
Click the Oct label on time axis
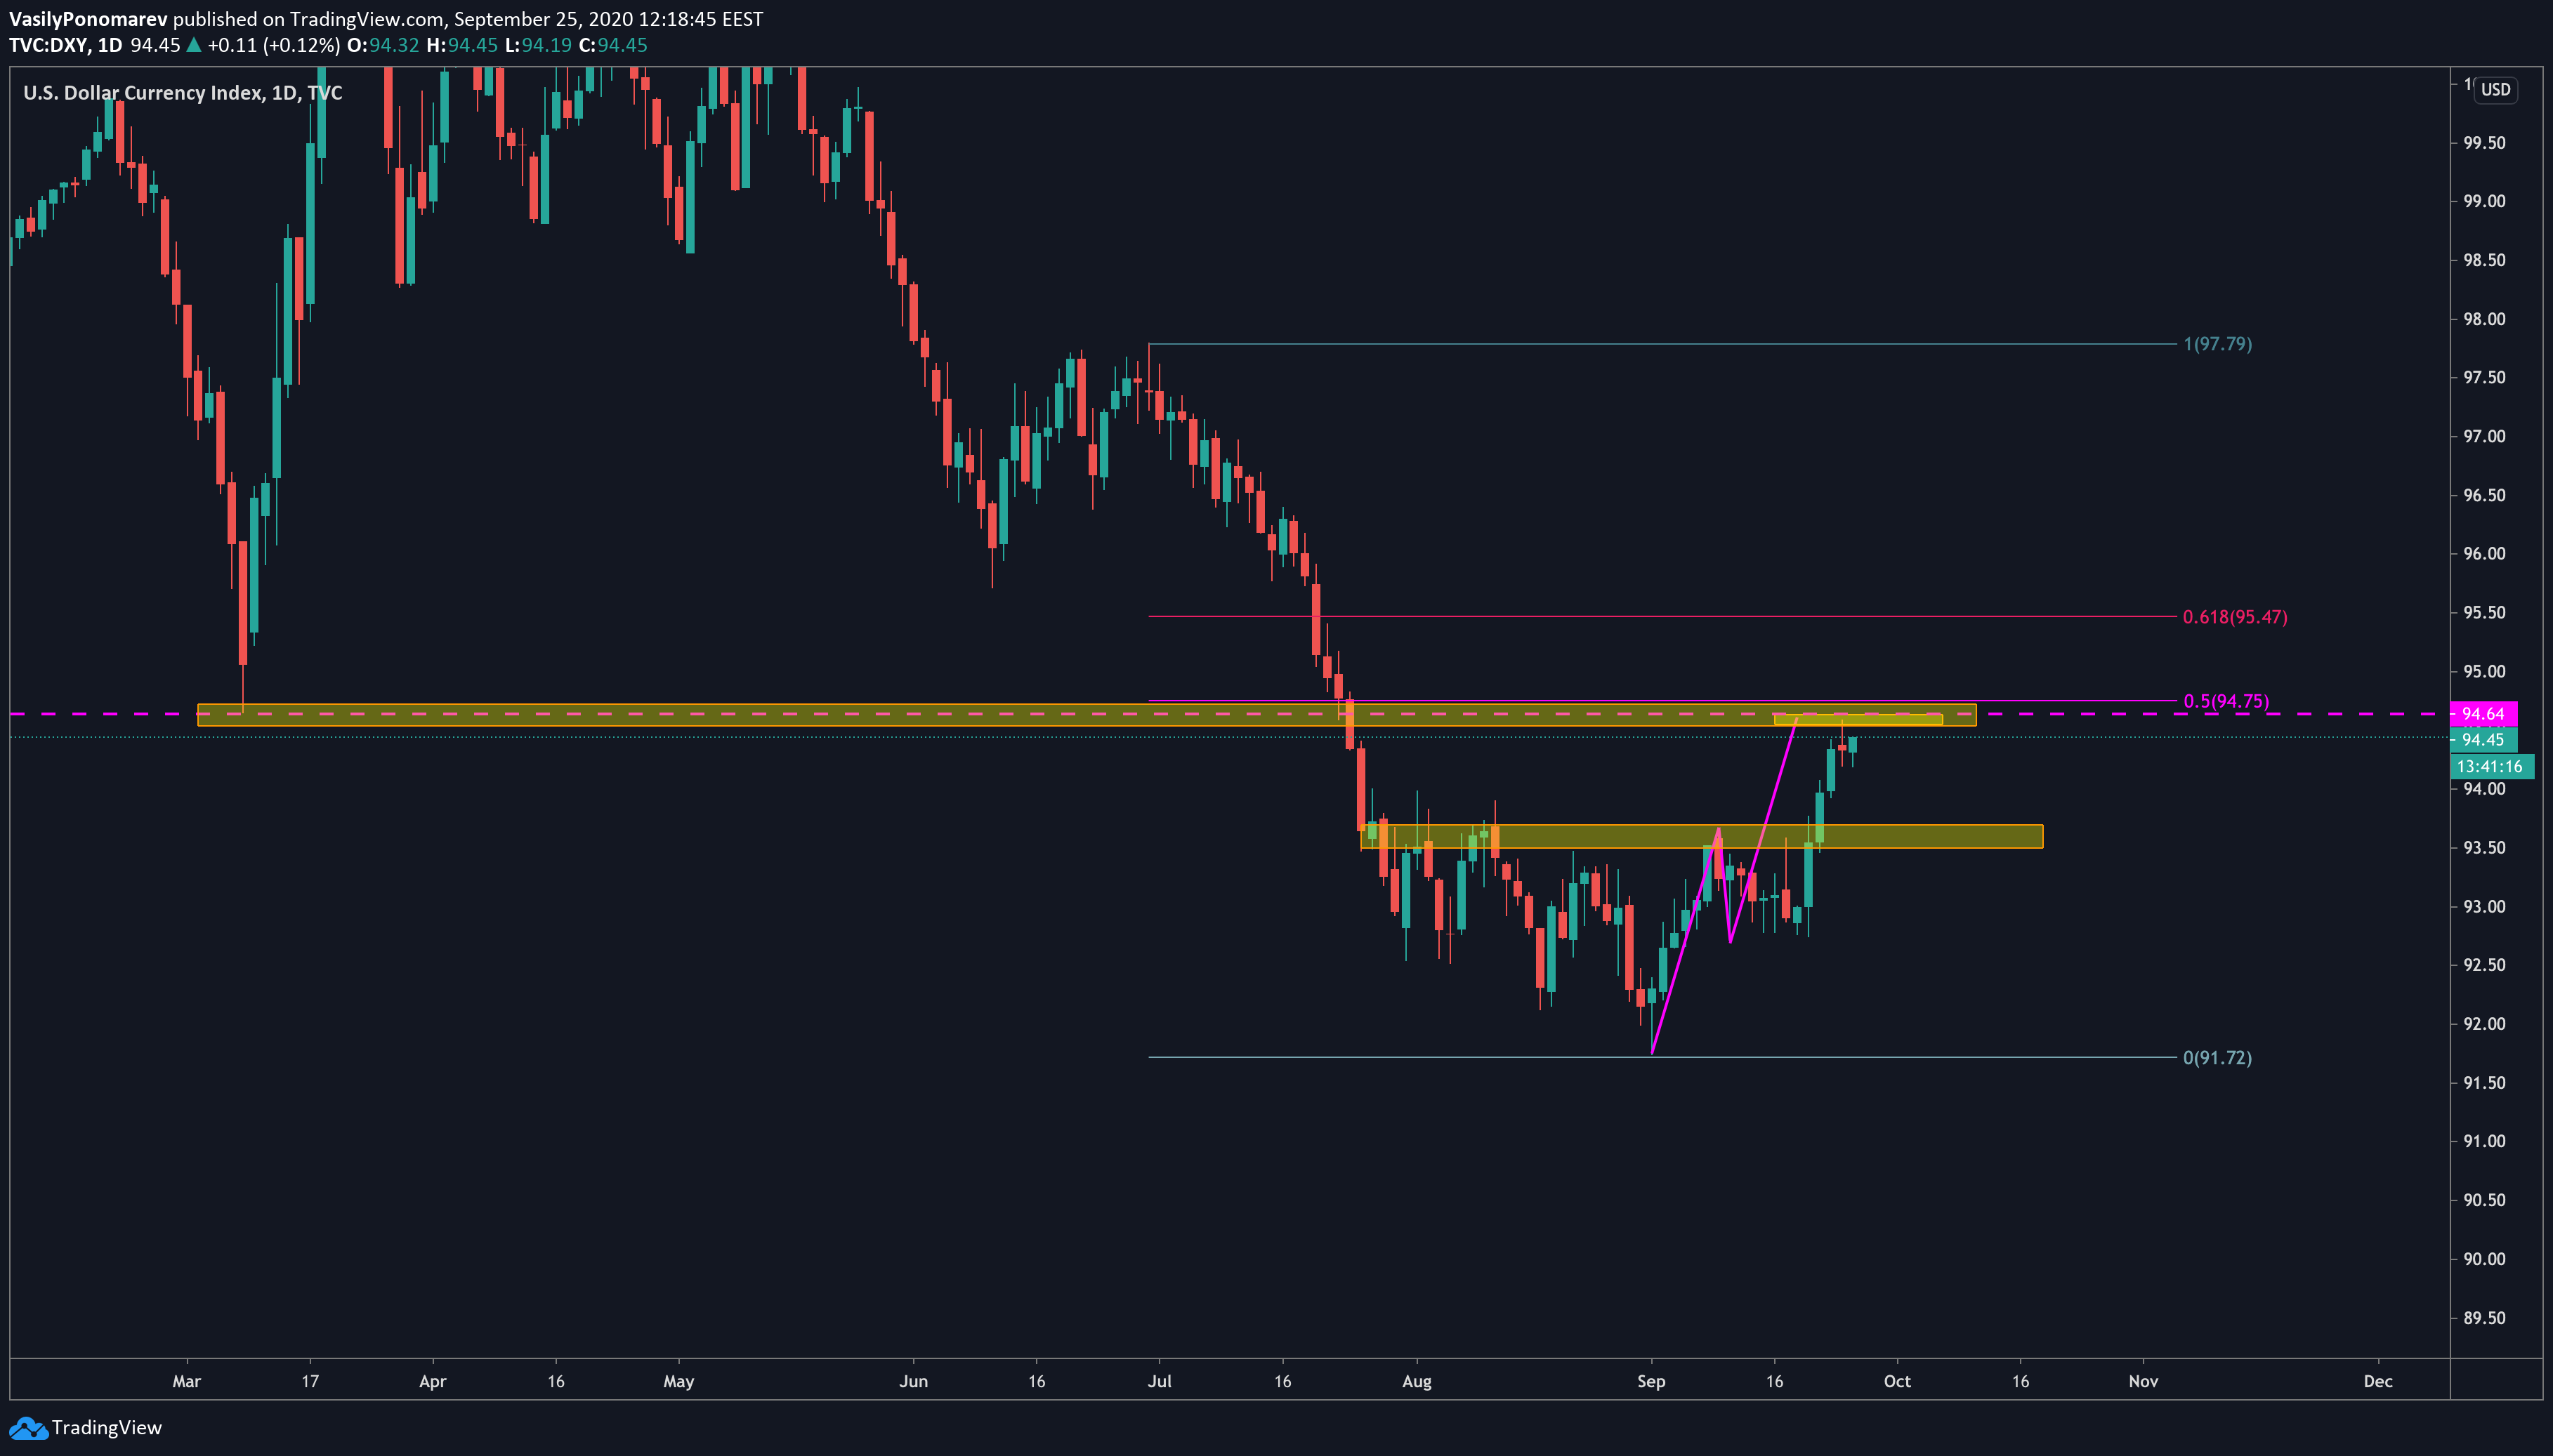[x=1897, y=1381]
